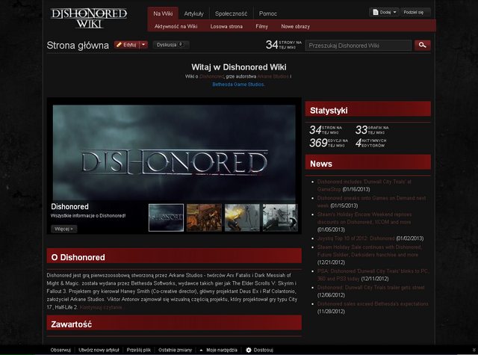Image resolution: width=478 pixels, height=355 pixels.
Task: Open Dishonored sales exceed expectations news
Action: (373, 303)
